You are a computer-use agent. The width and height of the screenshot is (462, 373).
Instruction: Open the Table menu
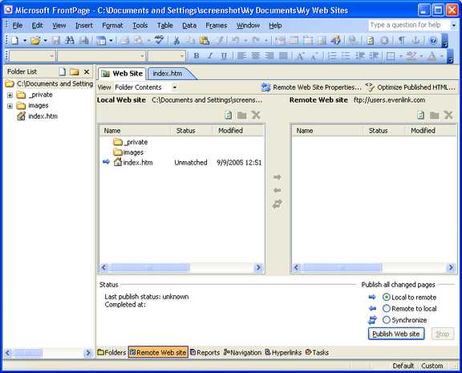point(165,26)
